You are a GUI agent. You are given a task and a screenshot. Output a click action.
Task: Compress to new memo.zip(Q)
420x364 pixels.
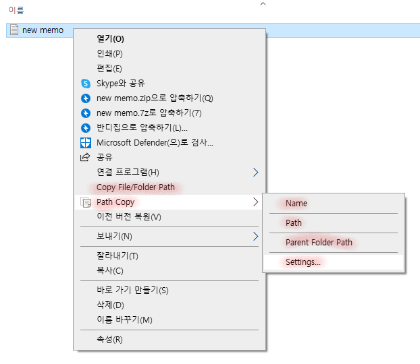[x=169, y=98]
